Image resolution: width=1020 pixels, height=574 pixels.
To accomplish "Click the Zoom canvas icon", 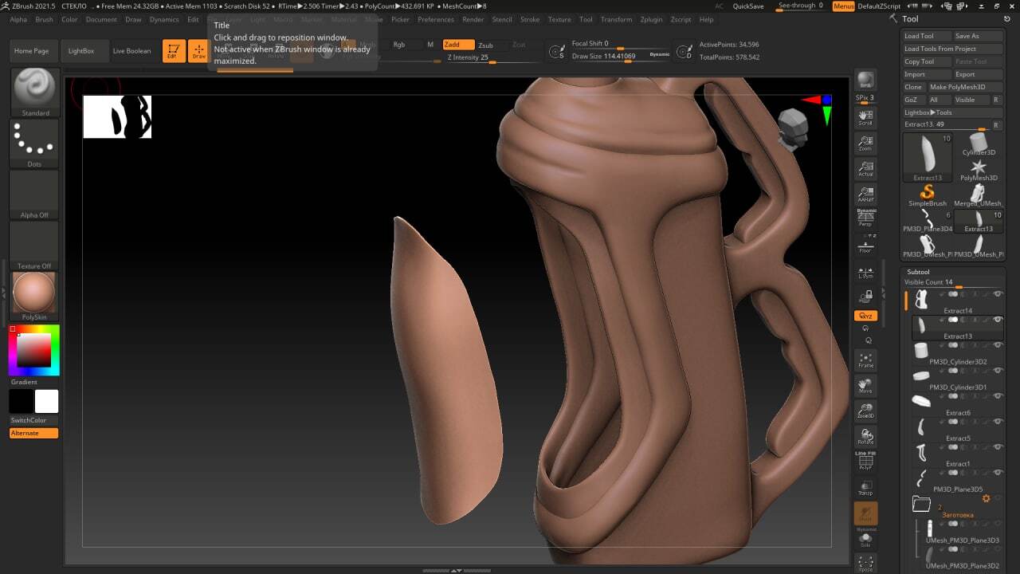I will point(865,143).
